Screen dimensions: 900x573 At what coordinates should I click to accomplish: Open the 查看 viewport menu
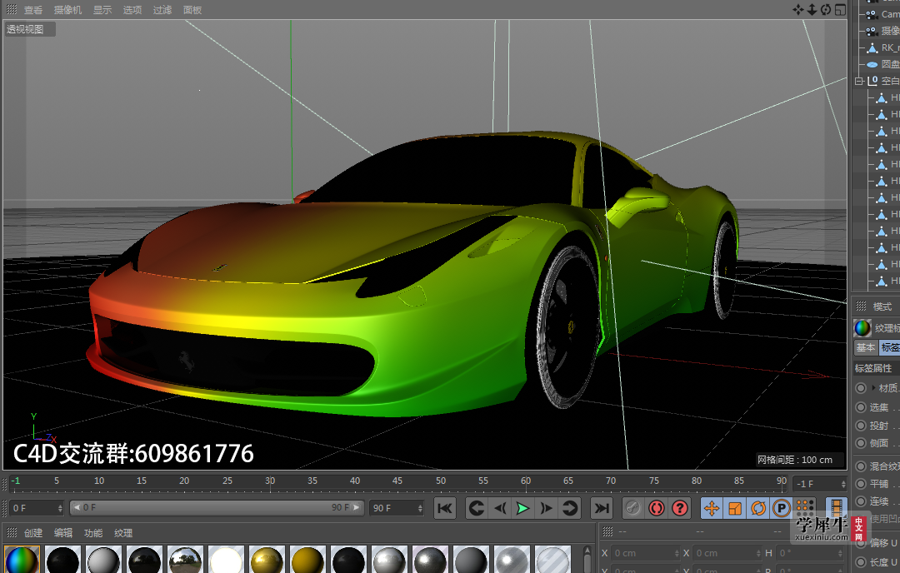(33, 10)
